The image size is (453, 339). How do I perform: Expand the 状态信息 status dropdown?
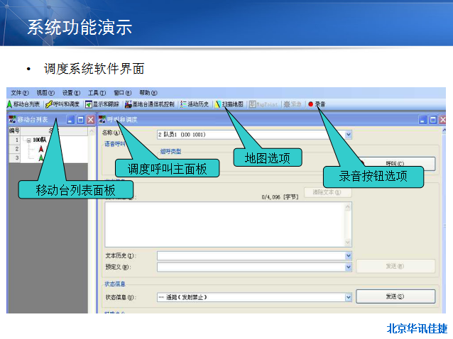click(x=348, y=297)
